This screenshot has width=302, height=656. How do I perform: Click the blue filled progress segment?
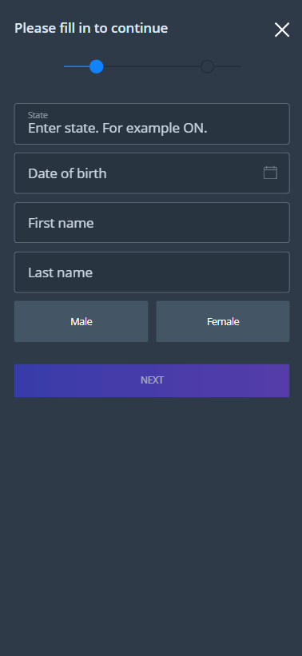77,66
